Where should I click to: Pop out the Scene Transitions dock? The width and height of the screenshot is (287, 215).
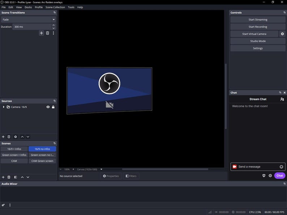tap(54, 13)
